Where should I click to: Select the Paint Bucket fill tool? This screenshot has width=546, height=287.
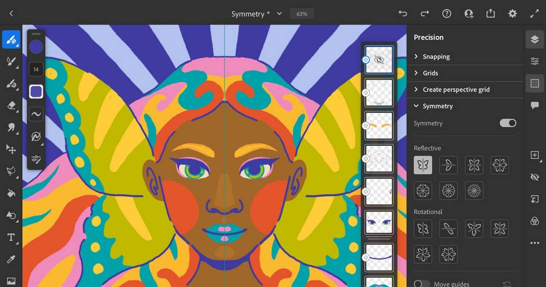[x=11, y=193]
